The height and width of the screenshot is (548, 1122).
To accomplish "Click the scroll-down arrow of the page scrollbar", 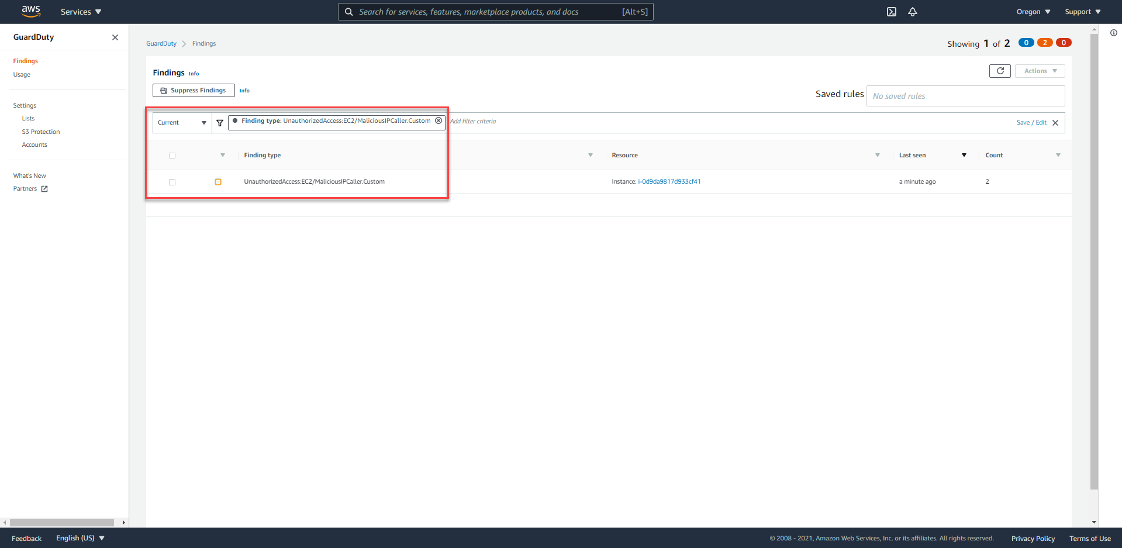I will point(1094,522).
